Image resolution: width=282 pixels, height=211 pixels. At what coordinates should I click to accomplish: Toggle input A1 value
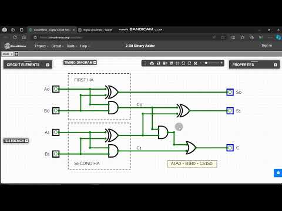(x=56, y=132)
